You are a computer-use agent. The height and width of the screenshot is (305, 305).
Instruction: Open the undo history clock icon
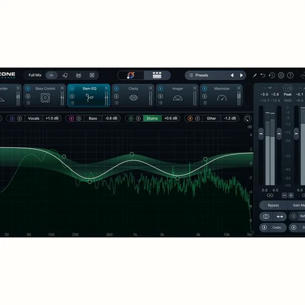(272, 75)
